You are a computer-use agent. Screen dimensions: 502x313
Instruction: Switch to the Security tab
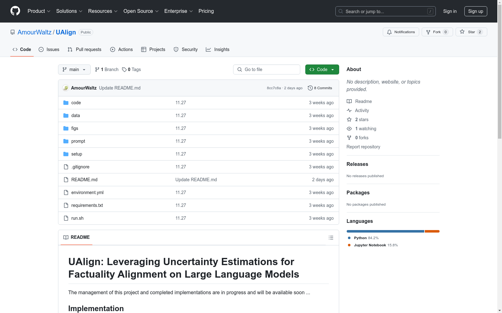(186, 49)
